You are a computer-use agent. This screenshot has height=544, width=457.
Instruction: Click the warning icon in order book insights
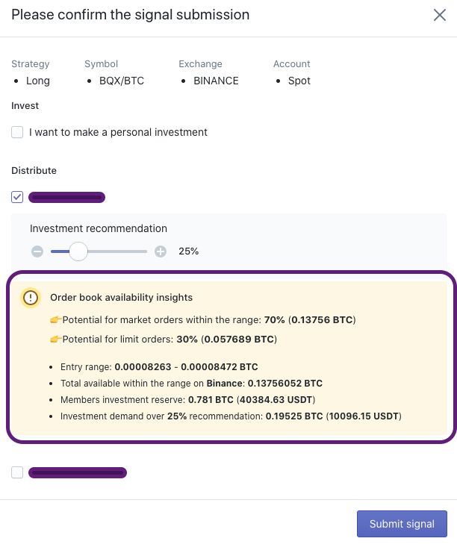30,298
